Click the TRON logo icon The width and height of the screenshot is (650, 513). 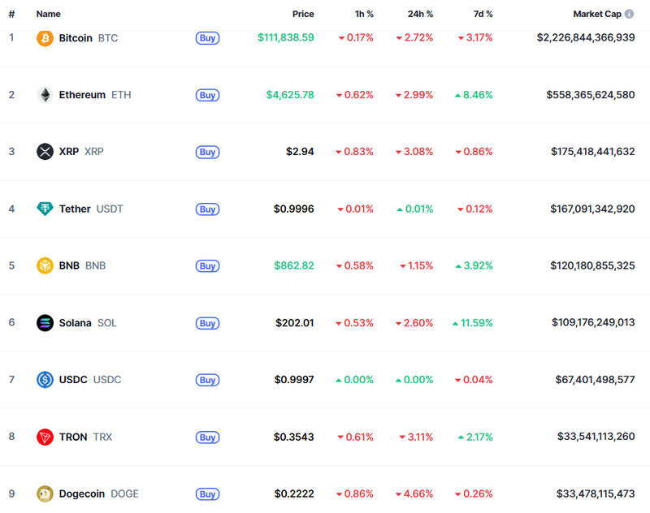coord(45,437)
